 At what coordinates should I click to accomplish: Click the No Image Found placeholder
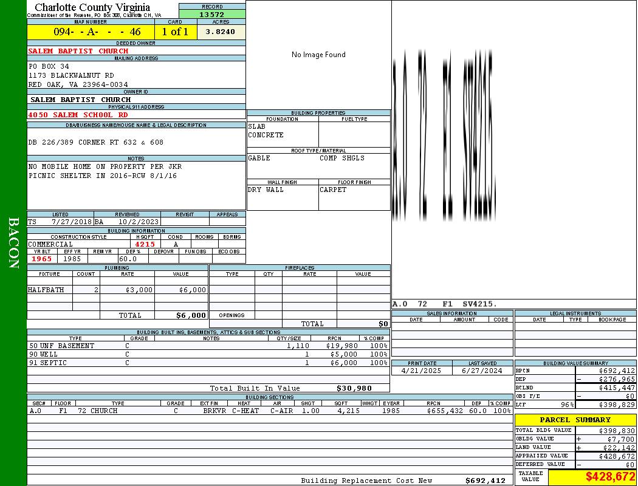[318, 55]
